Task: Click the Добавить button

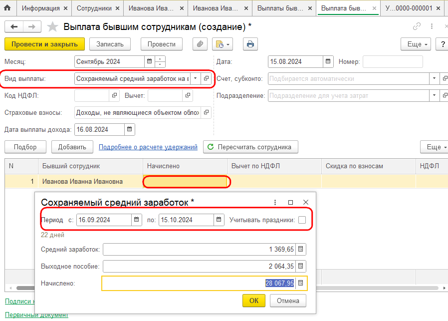Action: (72, 147)
